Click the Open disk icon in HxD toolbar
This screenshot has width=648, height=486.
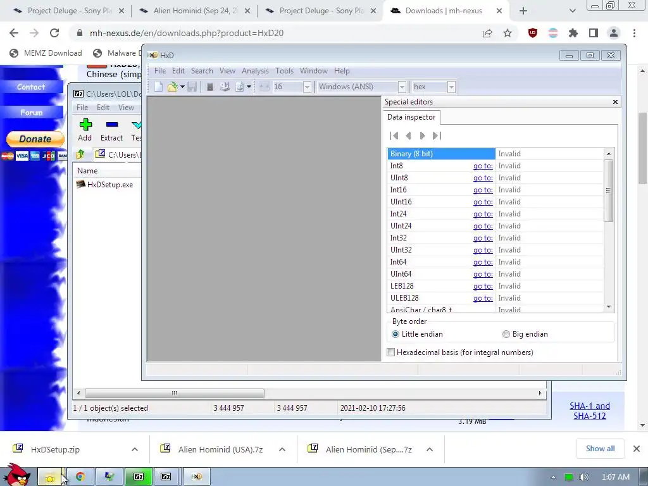tap(225, 86)
